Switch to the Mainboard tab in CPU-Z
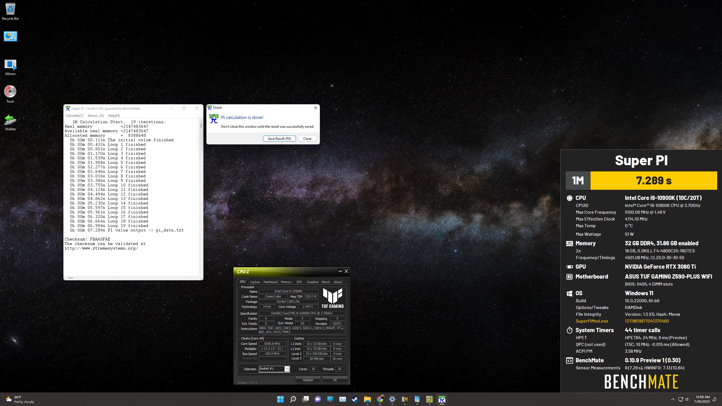722x406 pixels. click(x=270, y=282)
